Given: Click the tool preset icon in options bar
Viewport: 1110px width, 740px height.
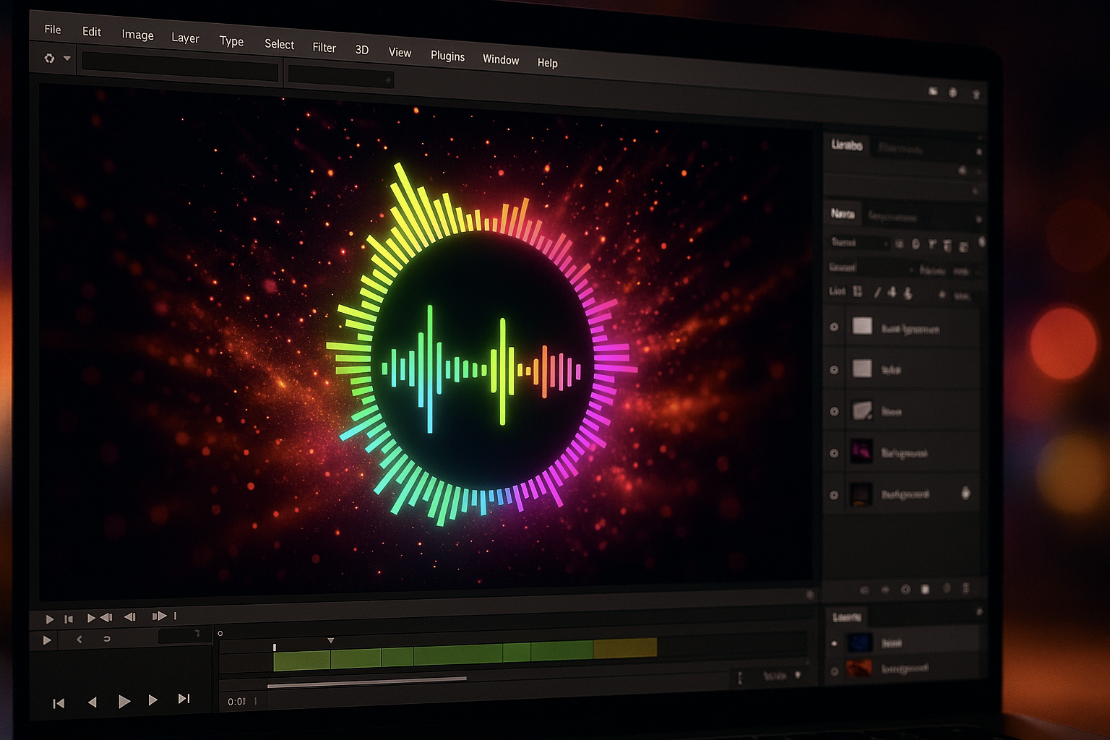Looking at the screenshot, I should pyautogui.click(x=49, y=59).
